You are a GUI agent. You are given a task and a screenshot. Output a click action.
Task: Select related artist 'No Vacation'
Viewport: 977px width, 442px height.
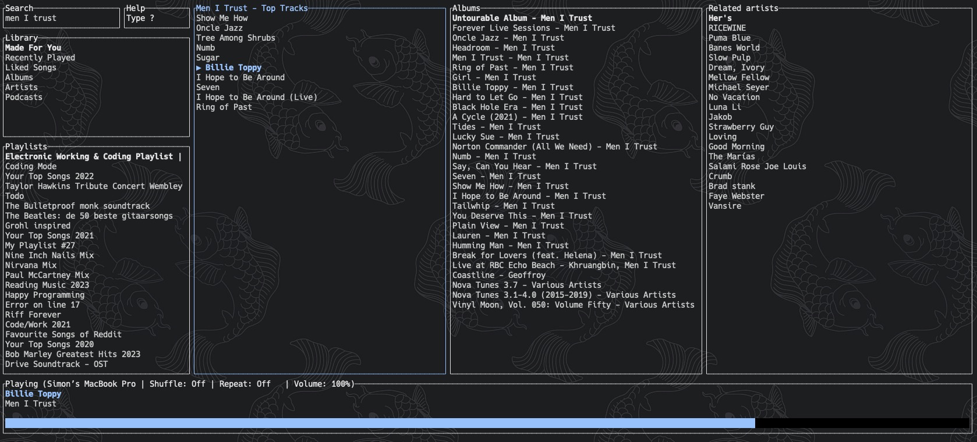click(x=734, y=97)
